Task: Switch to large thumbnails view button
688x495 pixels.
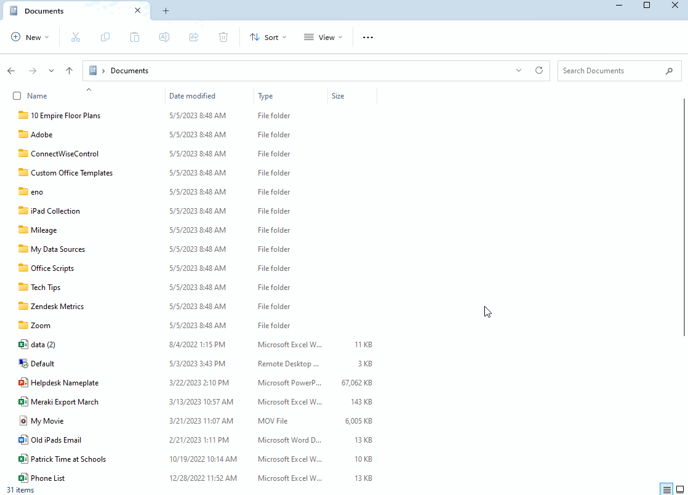Action: [680, 489]
